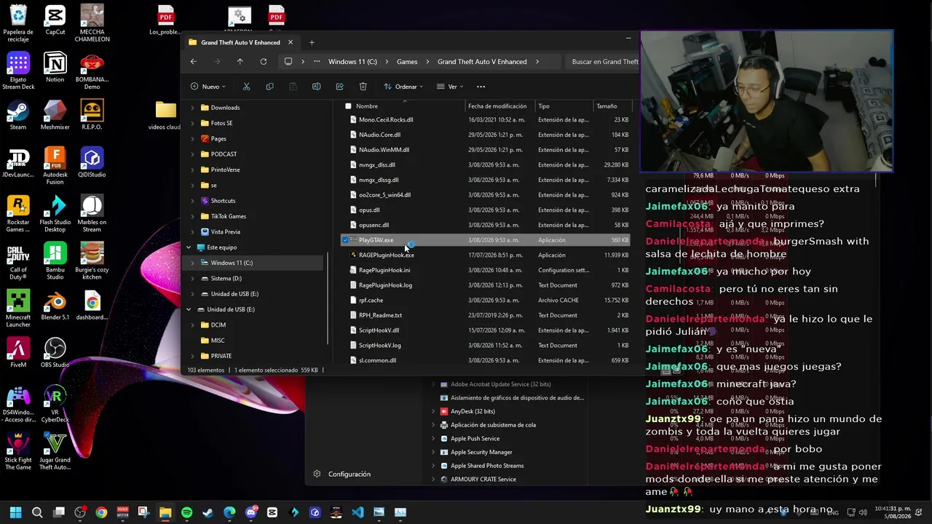
Task: Open the see-more options ellipsis in toolbar
Action: 481,87
